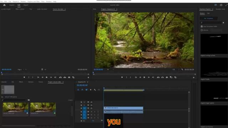This screenshot has height=128, width=228.
Task: Click the Lift button in Program monitor
Action: pos(158,78)
